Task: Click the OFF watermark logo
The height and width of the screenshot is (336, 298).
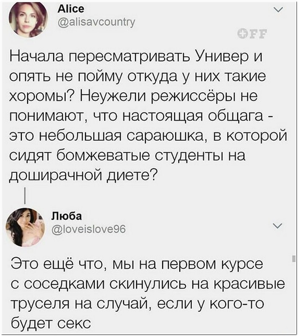Action: point(253,34)
